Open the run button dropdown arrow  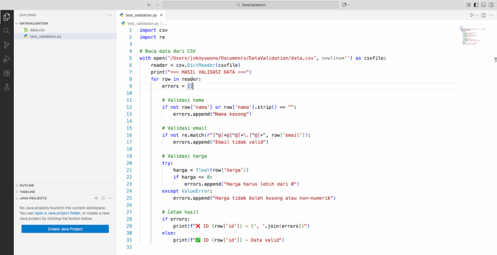pyautogui.click(x=477, y=15)
